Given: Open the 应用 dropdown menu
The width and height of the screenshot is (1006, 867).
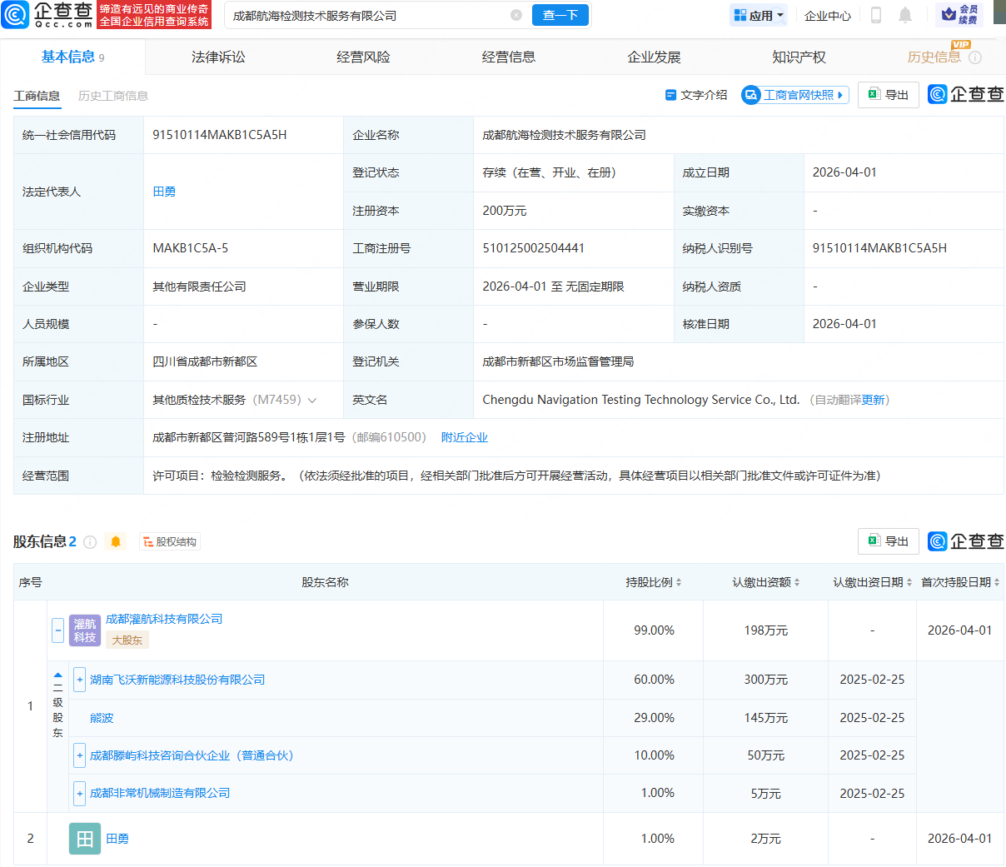Looking at the screenshot, I should point(758,15).
